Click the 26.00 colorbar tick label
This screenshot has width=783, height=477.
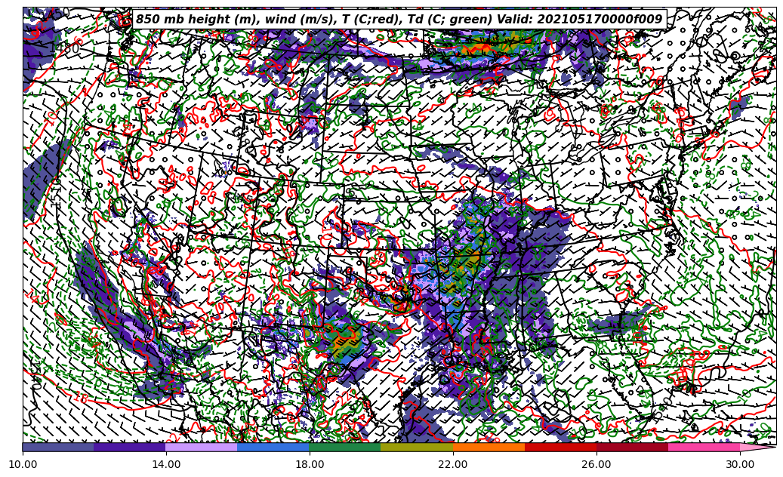point(596,464)
